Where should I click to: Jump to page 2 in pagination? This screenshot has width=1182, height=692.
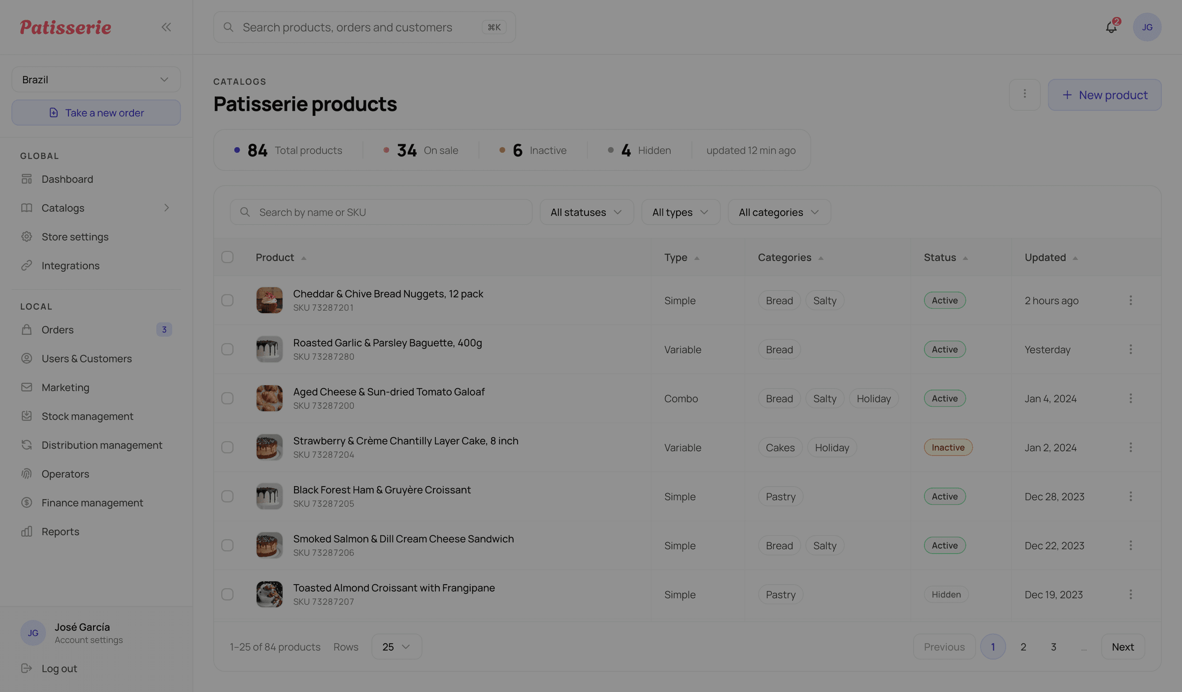tap(1023, 647)
